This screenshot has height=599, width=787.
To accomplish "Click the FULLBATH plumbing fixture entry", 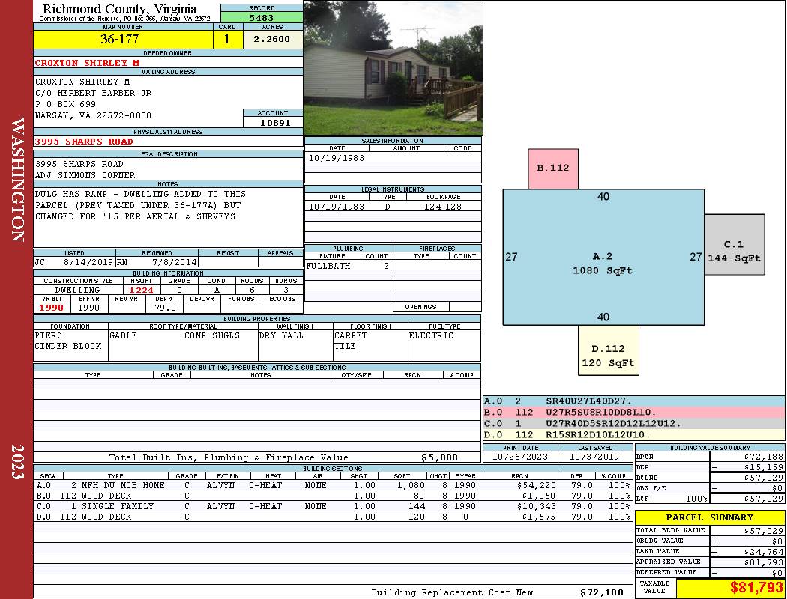I will pos(328,266).
